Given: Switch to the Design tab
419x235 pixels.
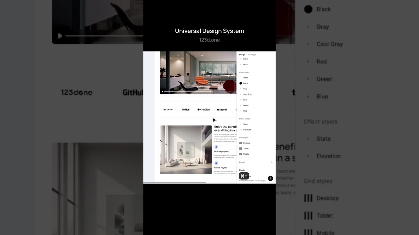Looking at the screenshot, I should pyautogui.click(x=242, y=55).
